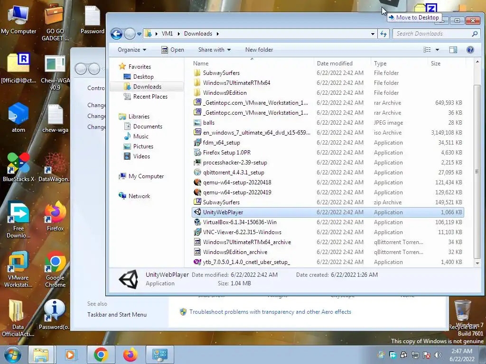Viewport: 486px width, 364px height.
Task: Open GO GO GADGET briefcase icon
Action: (55, 22)
